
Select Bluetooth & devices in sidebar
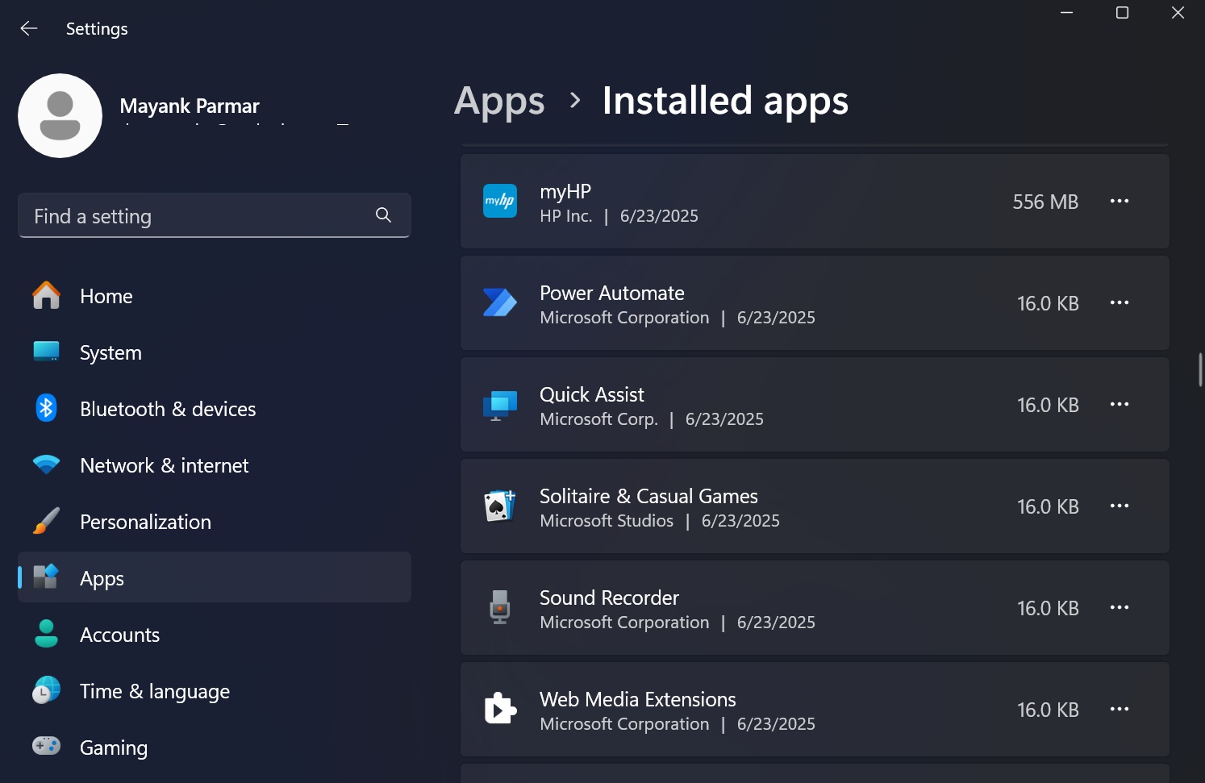click(x=167, y=410)
